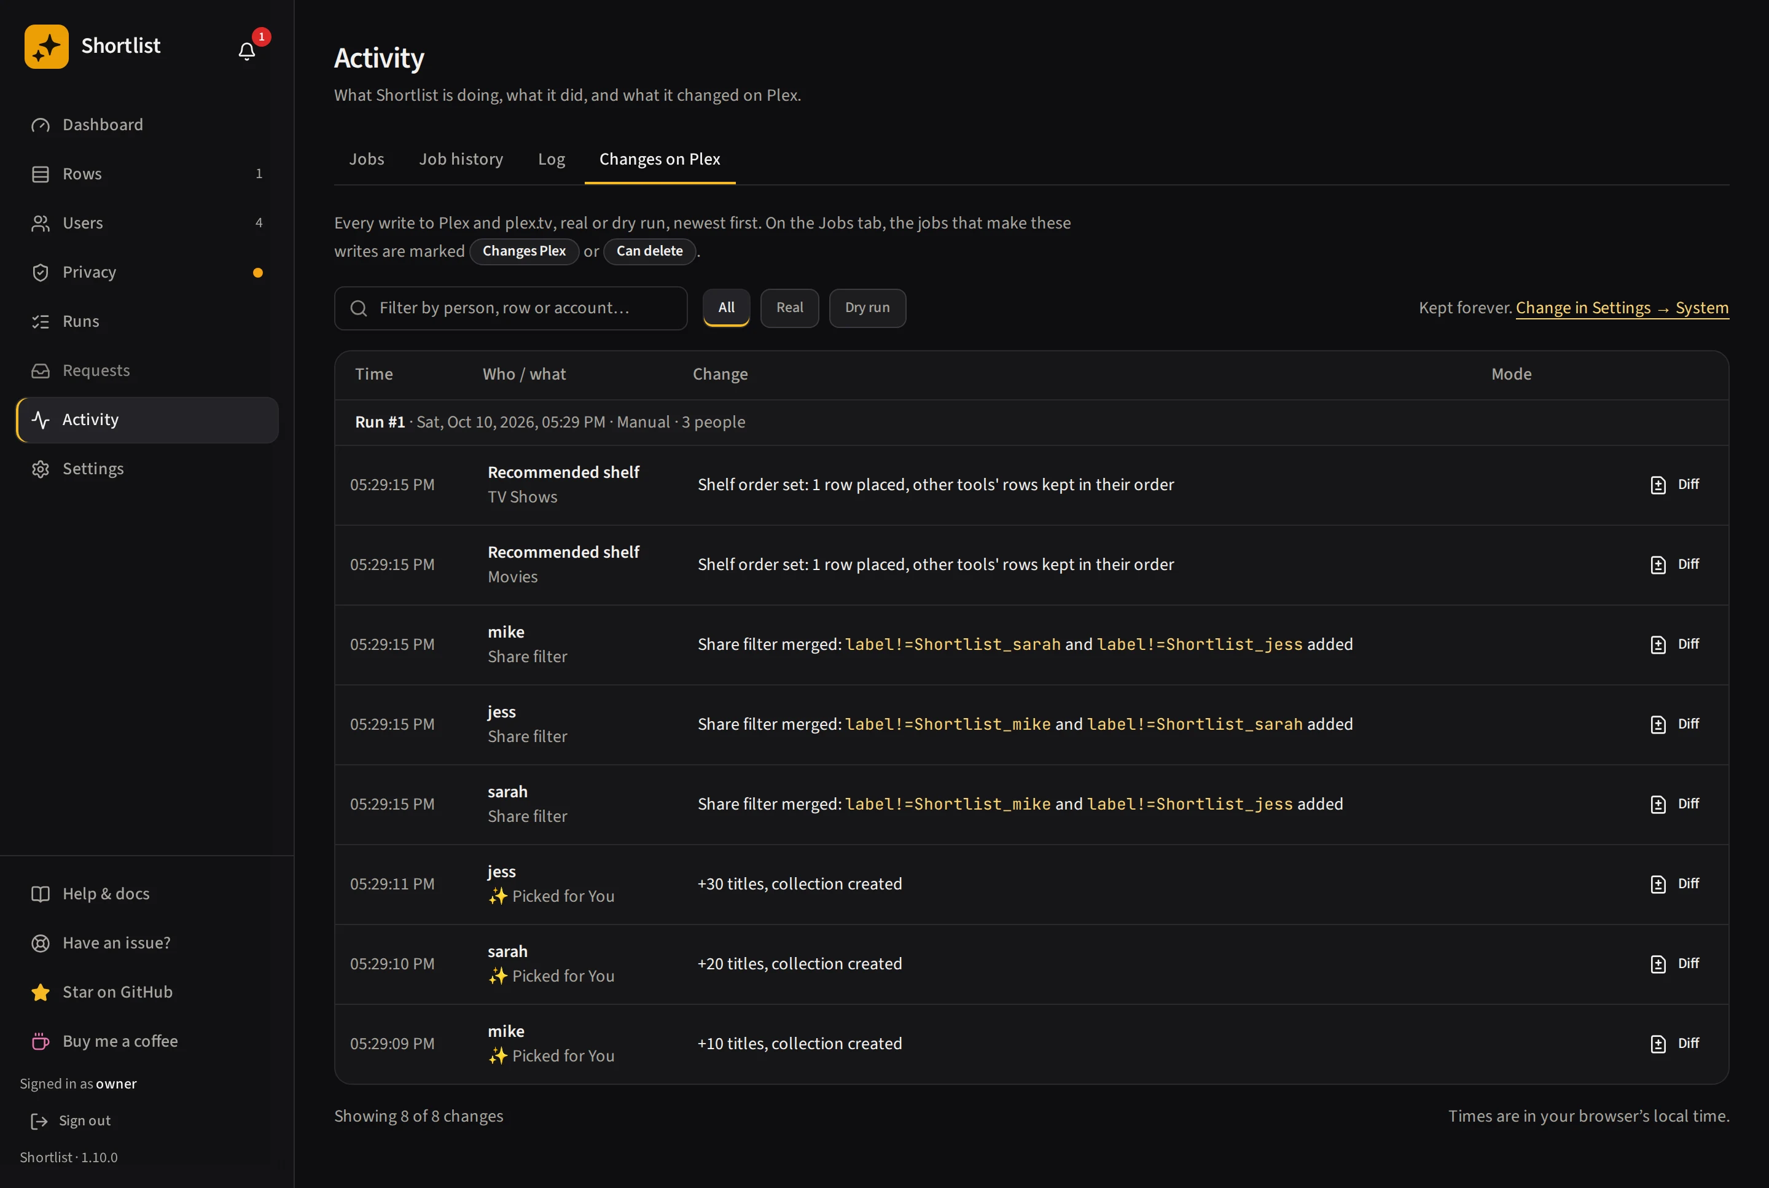Select the All filter chip
This screenshot has height=1188, width=1769.
(x=726, y=308)
